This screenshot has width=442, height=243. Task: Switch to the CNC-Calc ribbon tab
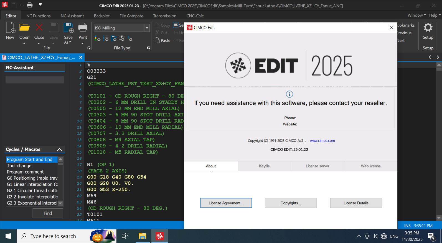coord(195,16)
